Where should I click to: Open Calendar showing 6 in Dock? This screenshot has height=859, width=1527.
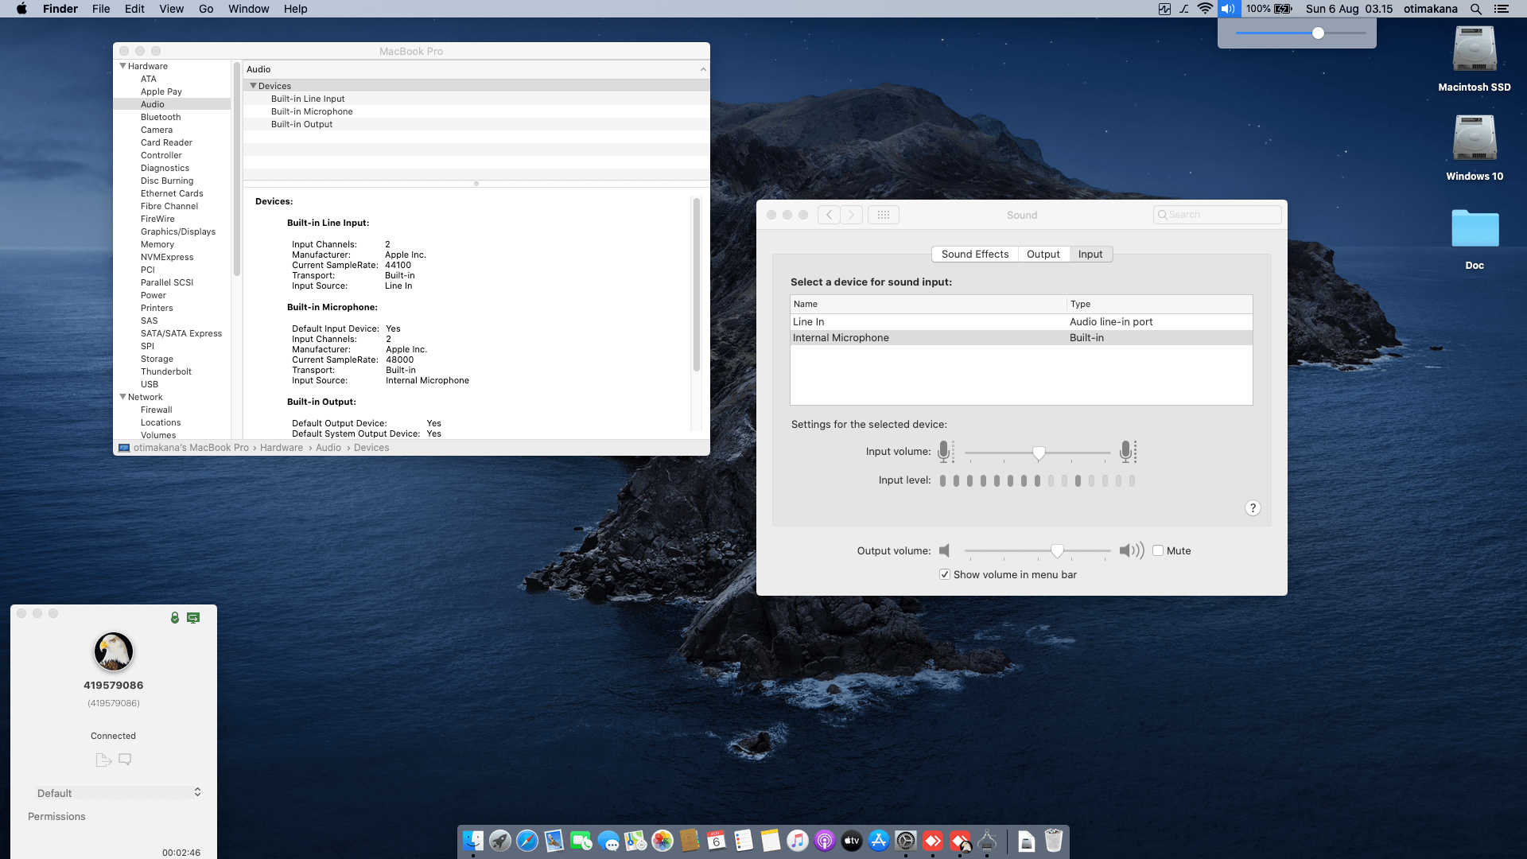[717, 841]
